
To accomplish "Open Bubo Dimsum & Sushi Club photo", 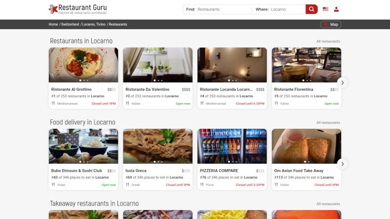I will pyautogui.click(x=83, y=146).
